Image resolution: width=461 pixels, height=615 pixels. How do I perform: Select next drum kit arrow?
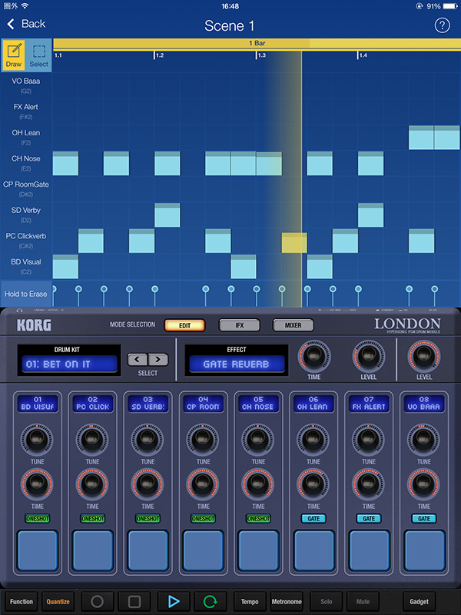click(158, 359)
